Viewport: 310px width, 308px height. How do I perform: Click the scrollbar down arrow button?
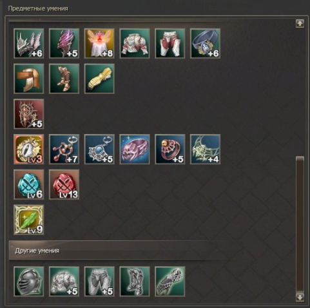[x=300, y=297]
